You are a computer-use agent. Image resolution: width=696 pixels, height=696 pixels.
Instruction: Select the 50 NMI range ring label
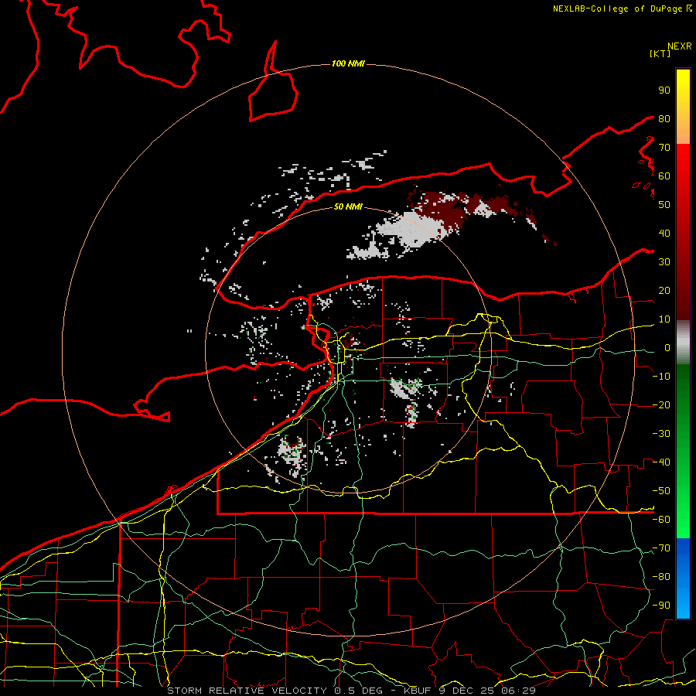pos(348,206)
